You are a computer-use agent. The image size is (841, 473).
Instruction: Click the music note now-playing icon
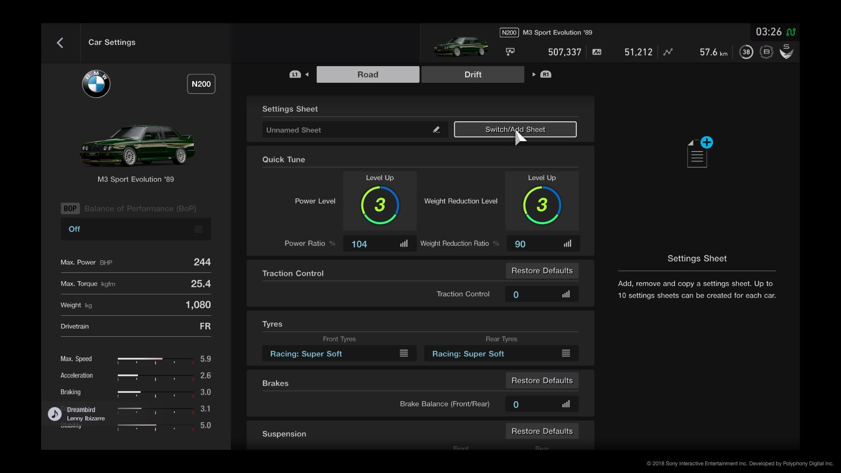pos(55,414)
